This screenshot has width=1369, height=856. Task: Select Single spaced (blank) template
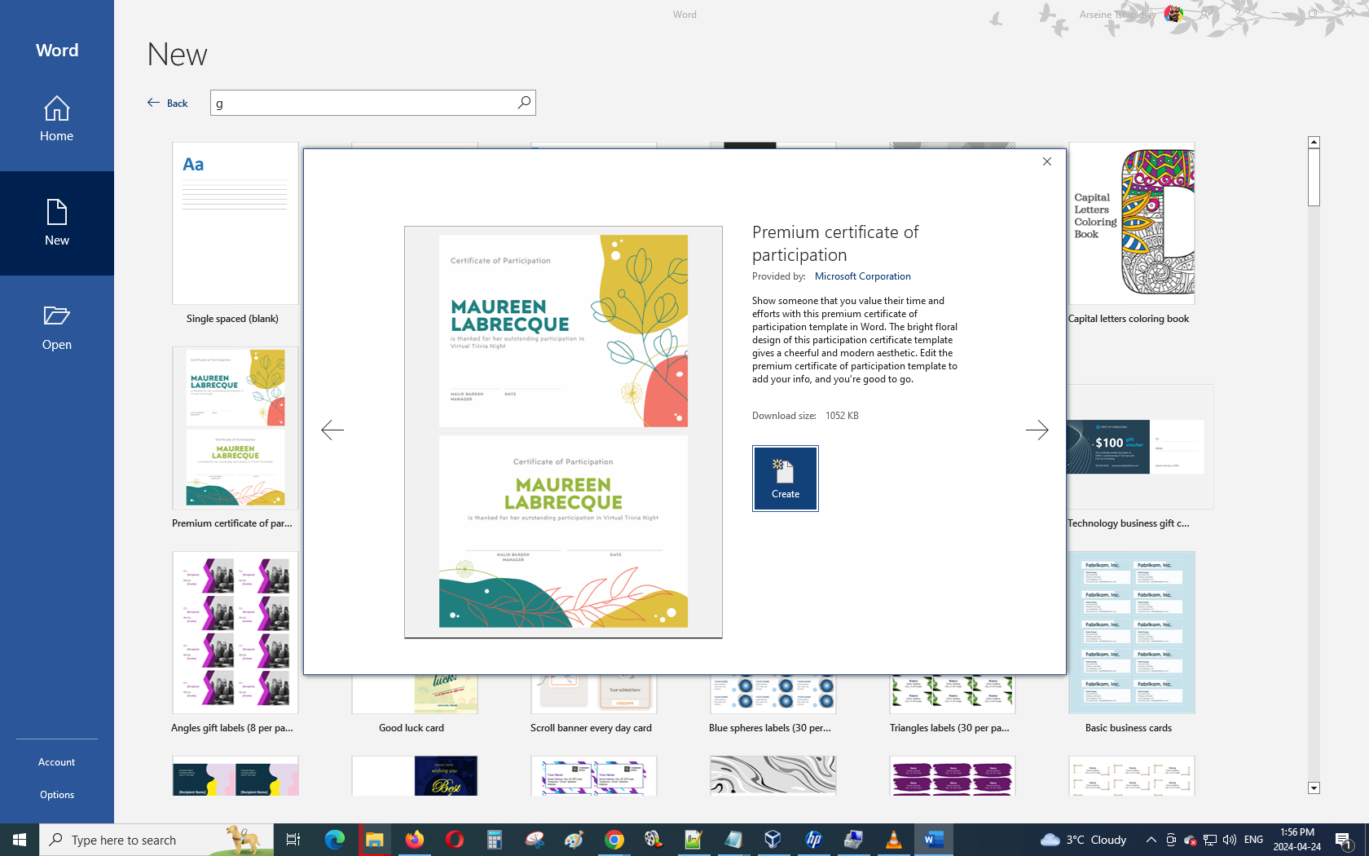click(235, 224)
